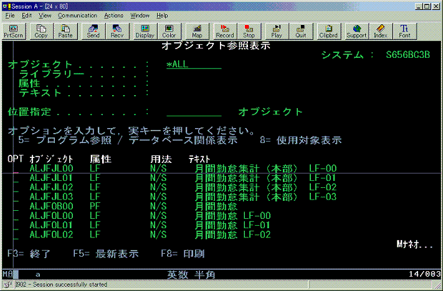Click the object name field containing *ALL
443x291 pixels.
click(194, 65)
